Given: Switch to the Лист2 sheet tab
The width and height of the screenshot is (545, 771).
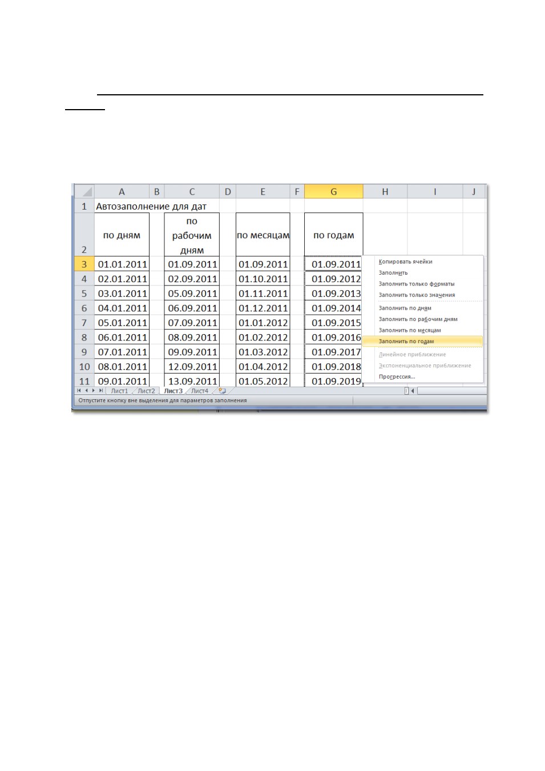Looking at the screenshot, I should 146,391.
